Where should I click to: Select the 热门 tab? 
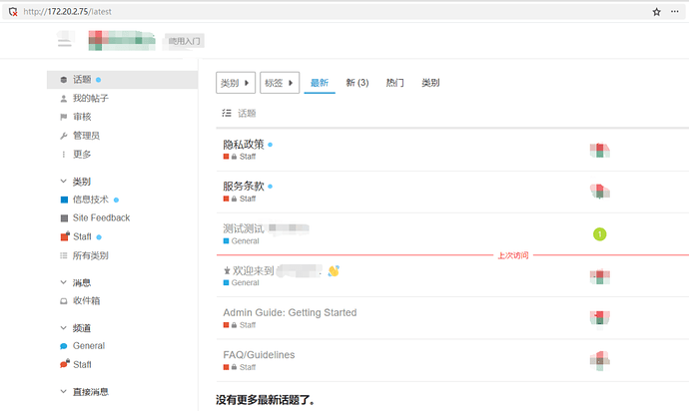pos(394,83)
